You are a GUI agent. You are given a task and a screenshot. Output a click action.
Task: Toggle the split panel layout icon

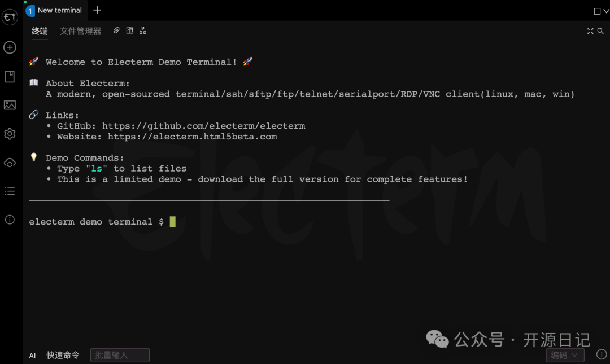(130, 30)
